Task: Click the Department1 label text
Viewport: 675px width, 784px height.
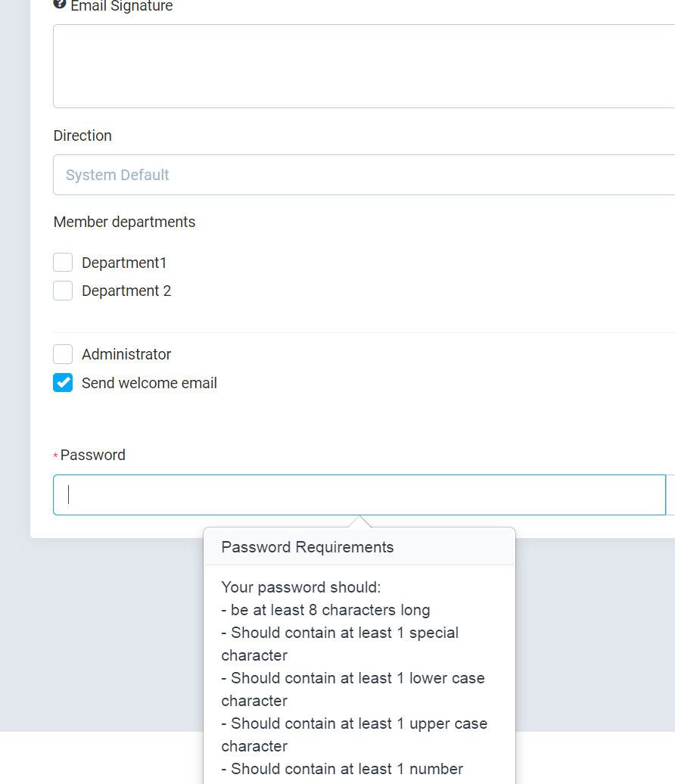Action: point(124,262)
